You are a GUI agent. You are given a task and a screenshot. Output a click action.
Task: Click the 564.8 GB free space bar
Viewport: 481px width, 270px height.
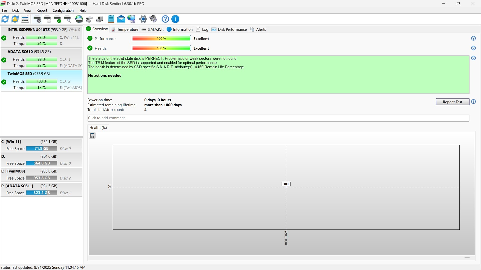point(42,163)
